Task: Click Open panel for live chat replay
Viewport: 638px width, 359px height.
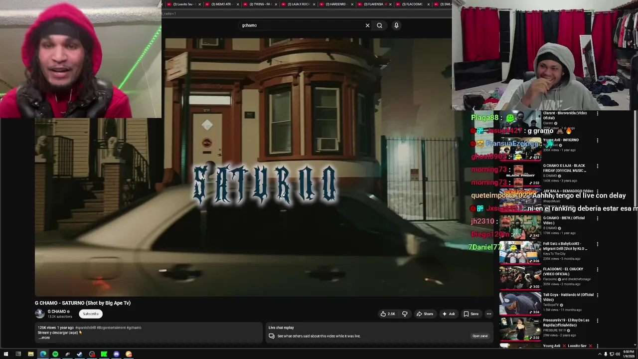Action: pyautogui.click(x=480, y=336)
